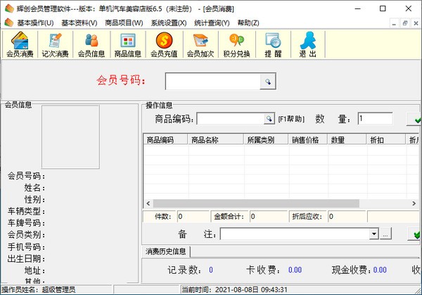The width and height of the screenshot is (422, 295).
Task: Click the ellipsis button next to 备注
Action: (x=385, y=234)
